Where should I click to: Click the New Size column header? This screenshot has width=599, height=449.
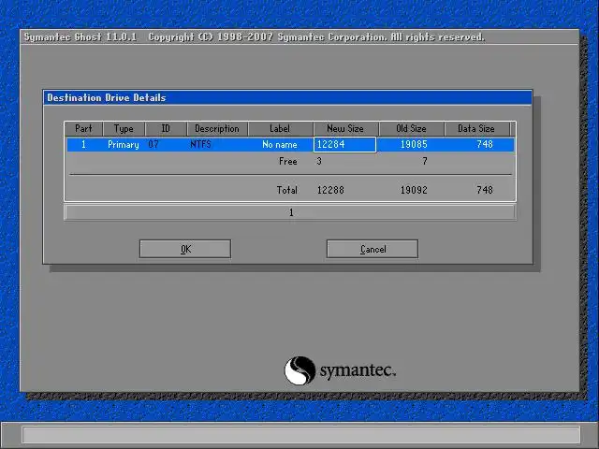(345, 129)
